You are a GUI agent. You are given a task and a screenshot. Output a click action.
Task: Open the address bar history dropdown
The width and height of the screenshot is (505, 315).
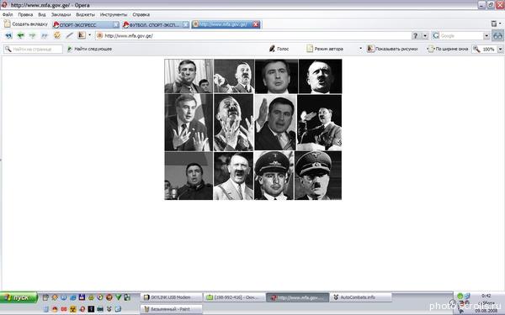425,35
